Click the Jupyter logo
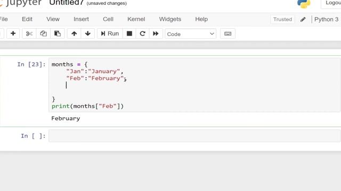 click(x=21, y=3)
